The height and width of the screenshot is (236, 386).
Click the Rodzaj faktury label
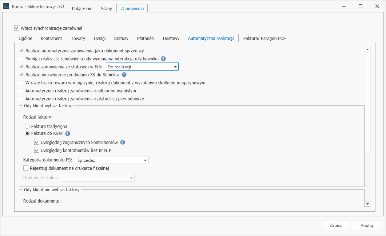click(x=38, y=117)
